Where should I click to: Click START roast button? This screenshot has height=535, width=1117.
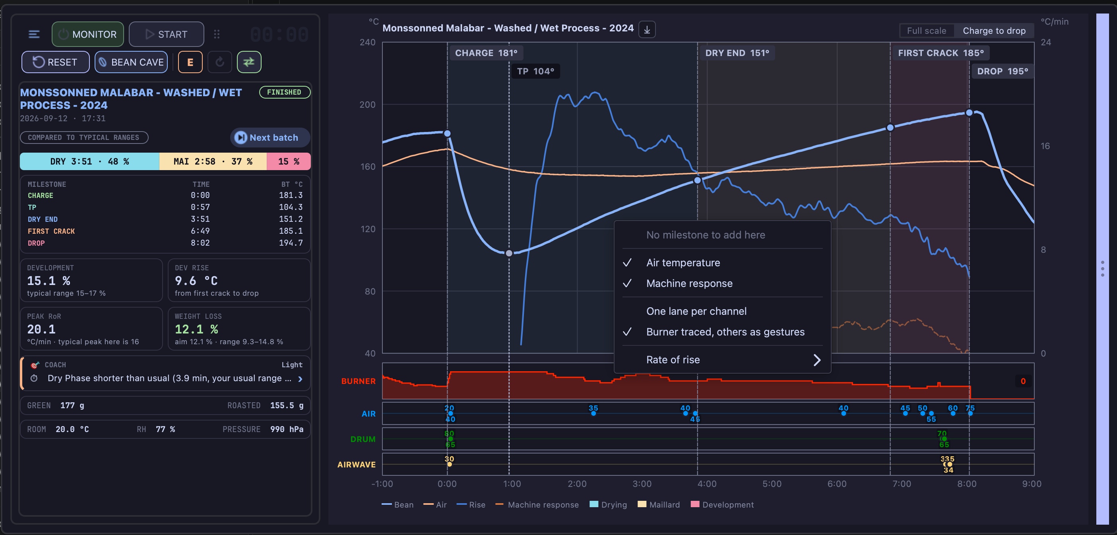click(167, 34)
